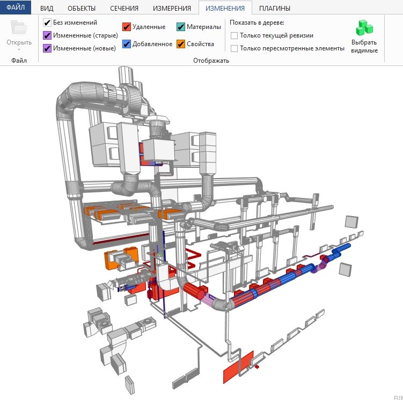Go to the 'ИЗМЕРЕНИЯ' tab
The height and width of the screenshot is (400, 403).
pos(172,8)
